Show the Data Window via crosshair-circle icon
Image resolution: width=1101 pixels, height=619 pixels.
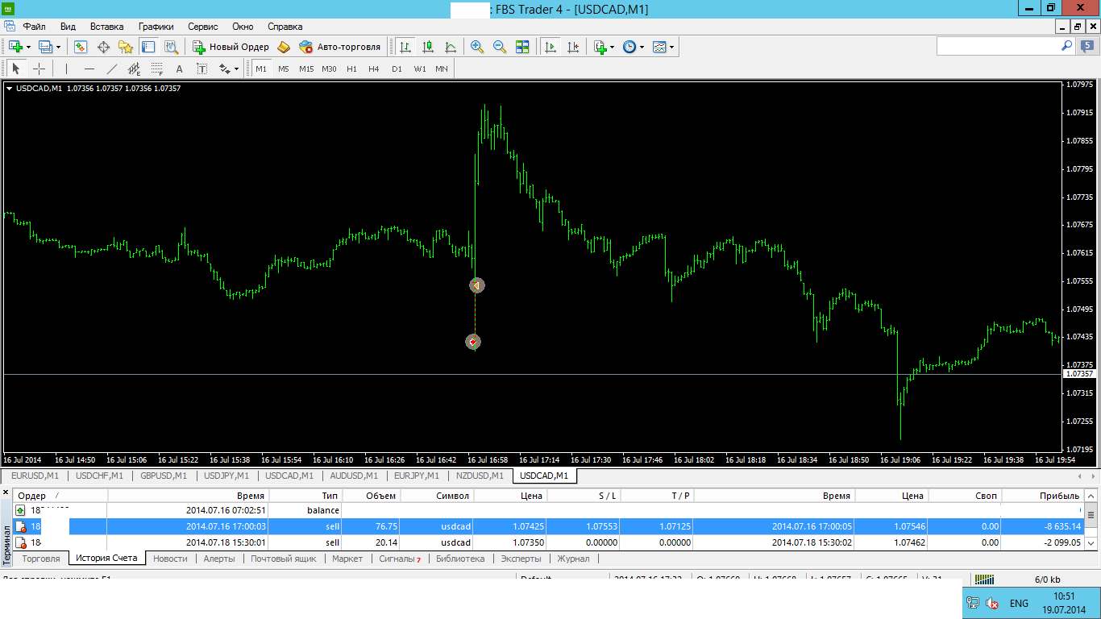103,47
